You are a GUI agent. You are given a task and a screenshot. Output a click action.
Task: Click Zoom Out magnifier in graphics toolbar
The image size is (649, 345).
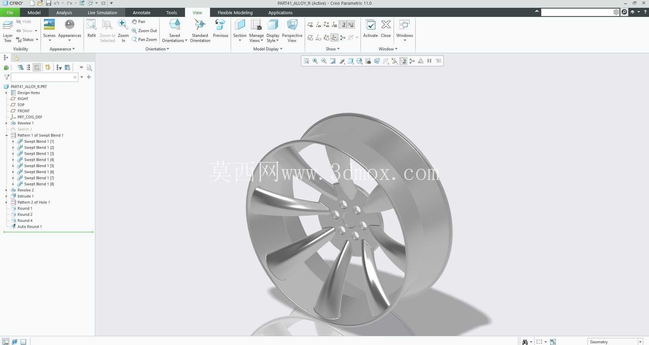click(324, 61)
